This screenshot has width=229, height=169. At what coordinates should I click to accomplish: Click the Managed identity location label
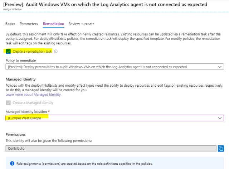pos(28,112)
